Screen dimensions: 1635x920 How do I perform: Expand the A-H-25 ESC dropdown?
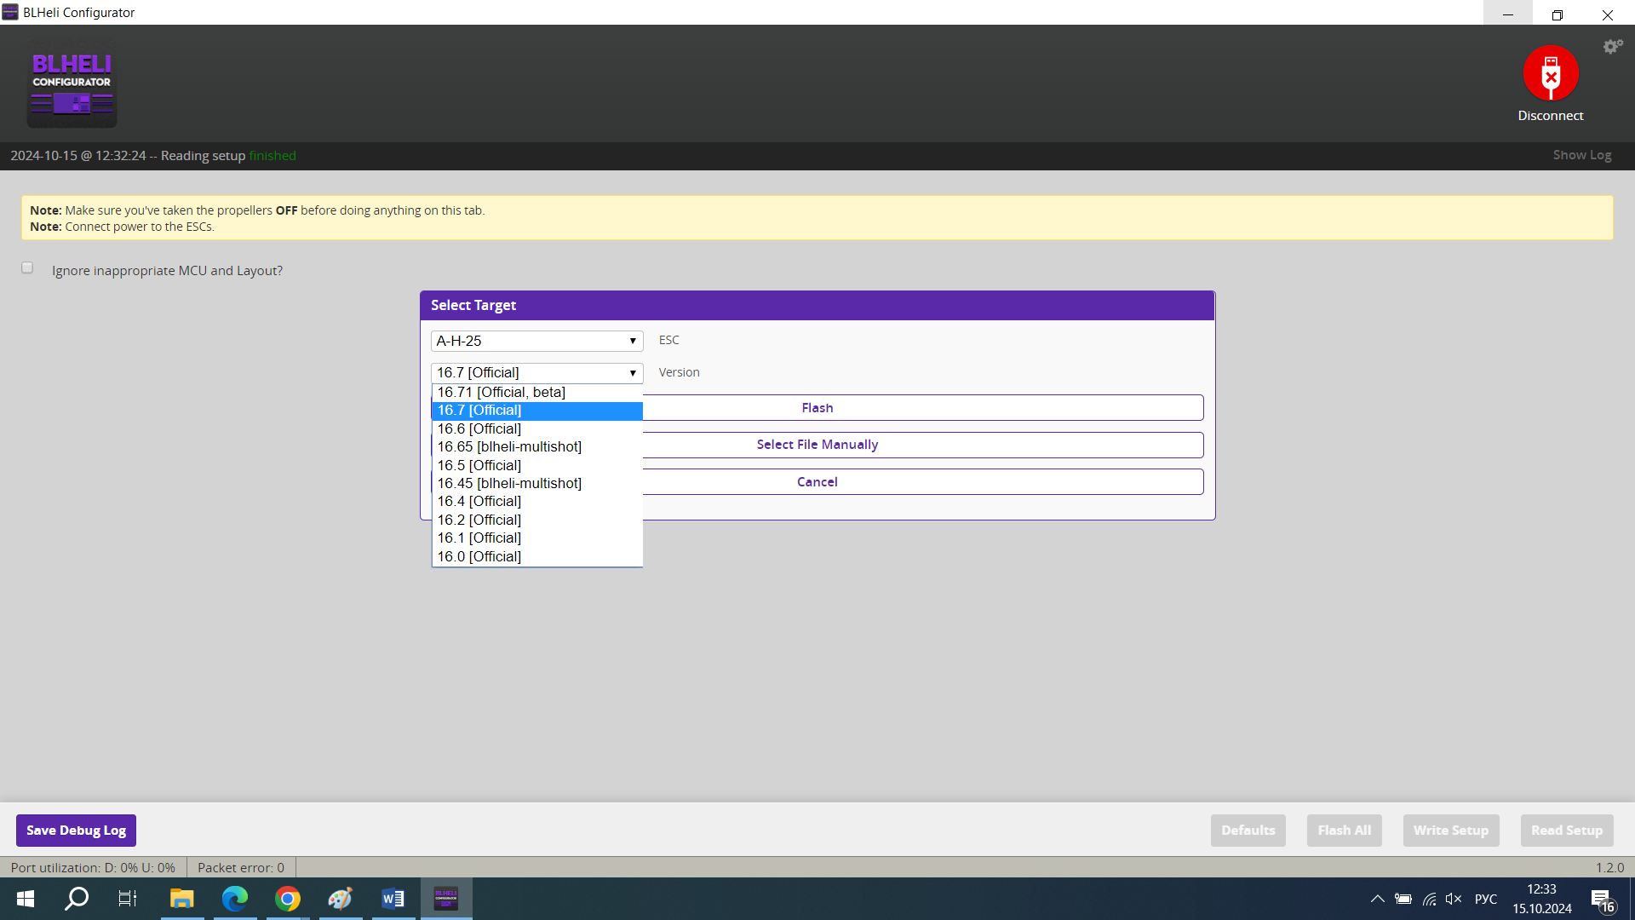pos(536,341)
